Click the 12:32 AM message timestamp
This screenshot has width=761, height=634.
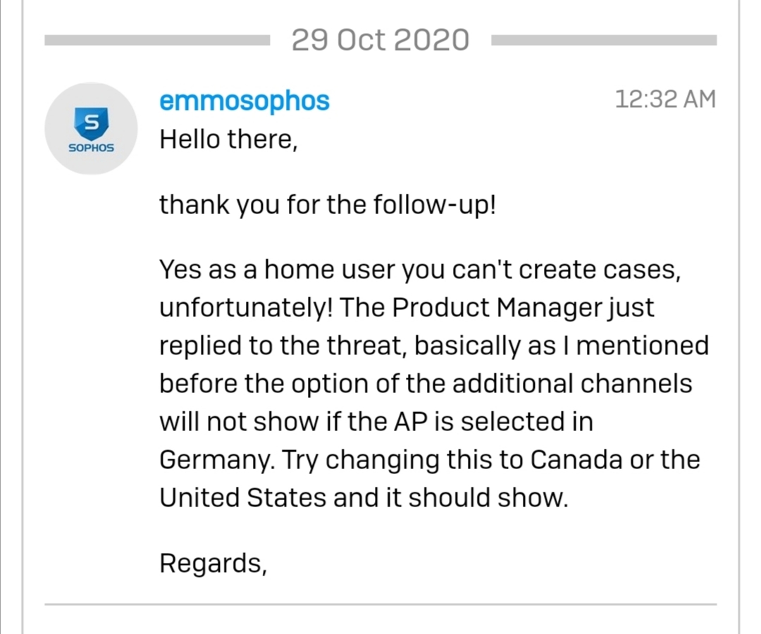[665, 99]
